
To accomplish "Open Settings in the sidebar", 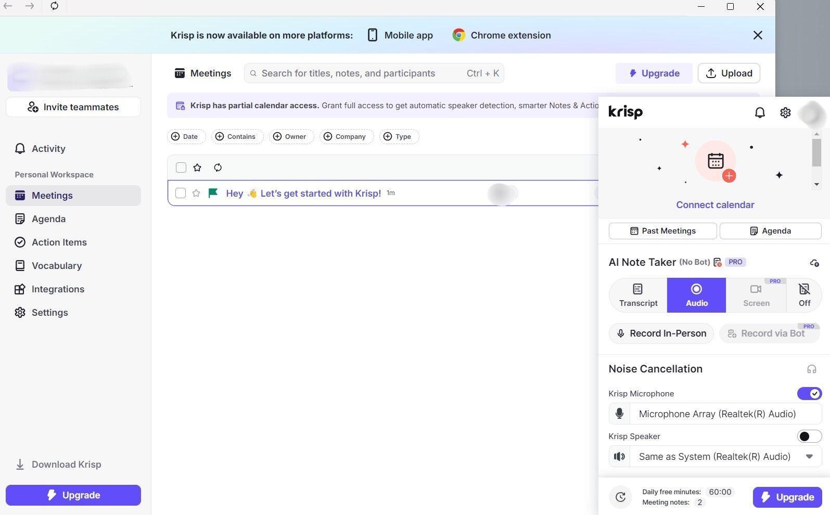I will tap(73, 313).
